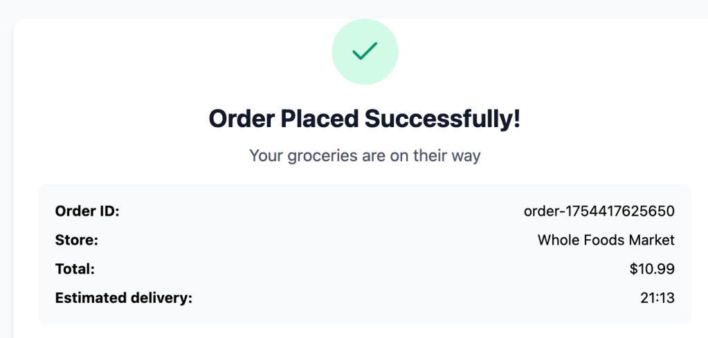Click the green success checkmark icon
Image resolution: width=708 pixels, height=338 pixels.
point(365,51)
